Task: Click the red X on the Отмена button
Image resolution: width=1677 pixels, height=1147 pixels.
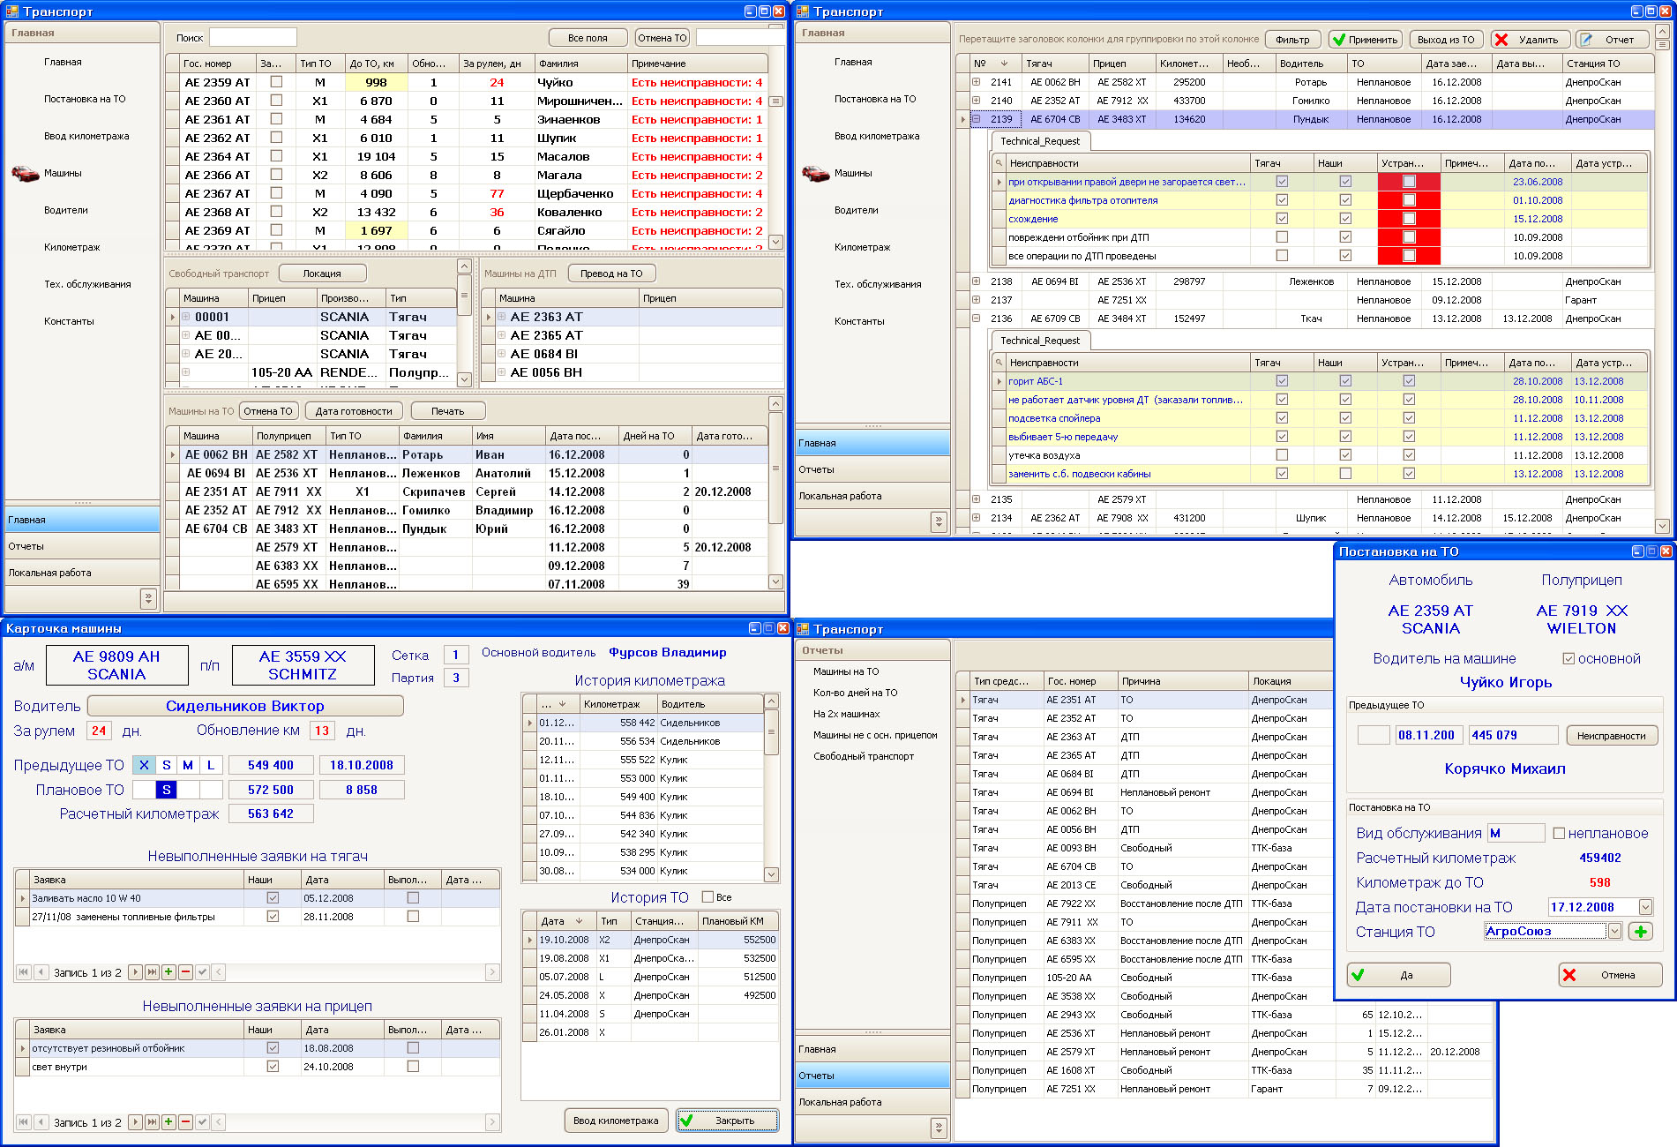Action: [1569, 975]
